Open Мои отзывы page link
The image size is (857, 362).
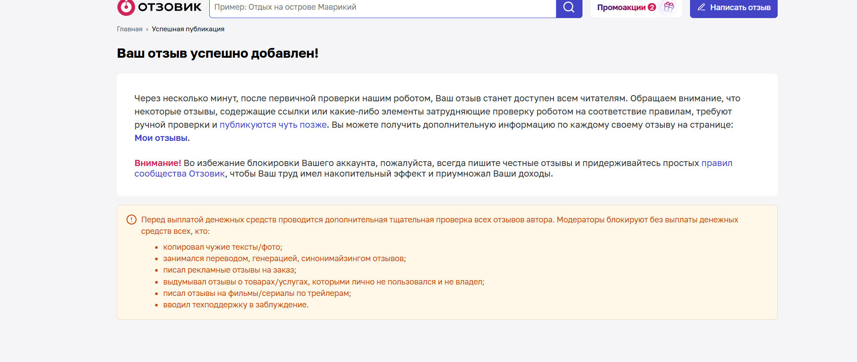161,138
